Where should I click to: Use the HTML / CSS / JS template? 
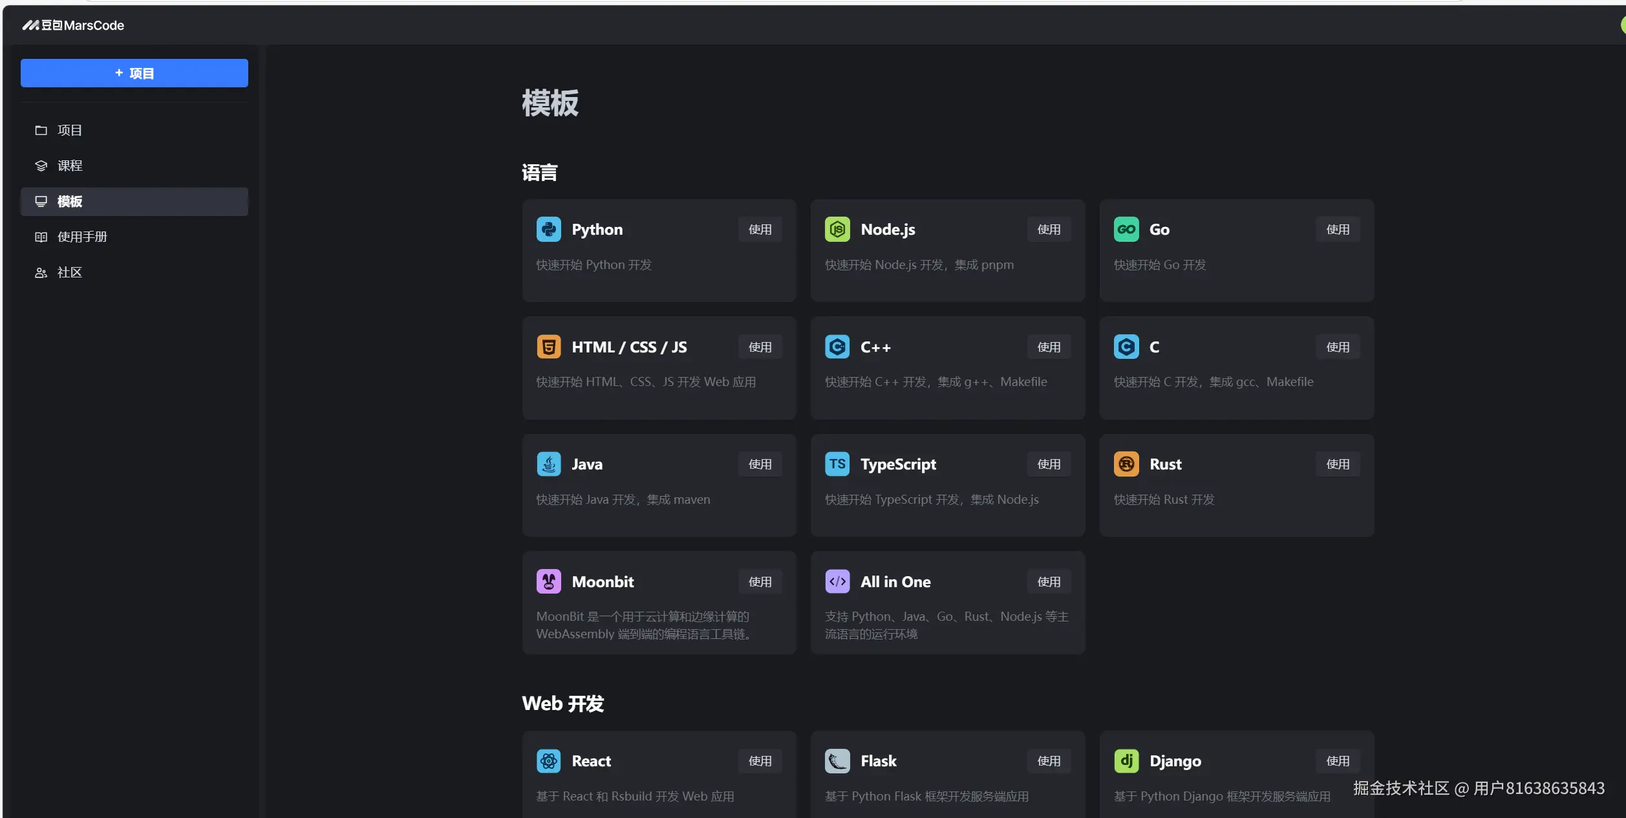click(x=760, y=347)
